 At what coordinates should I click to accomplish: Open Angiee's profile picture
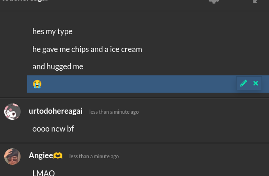(x=12, y=156)
